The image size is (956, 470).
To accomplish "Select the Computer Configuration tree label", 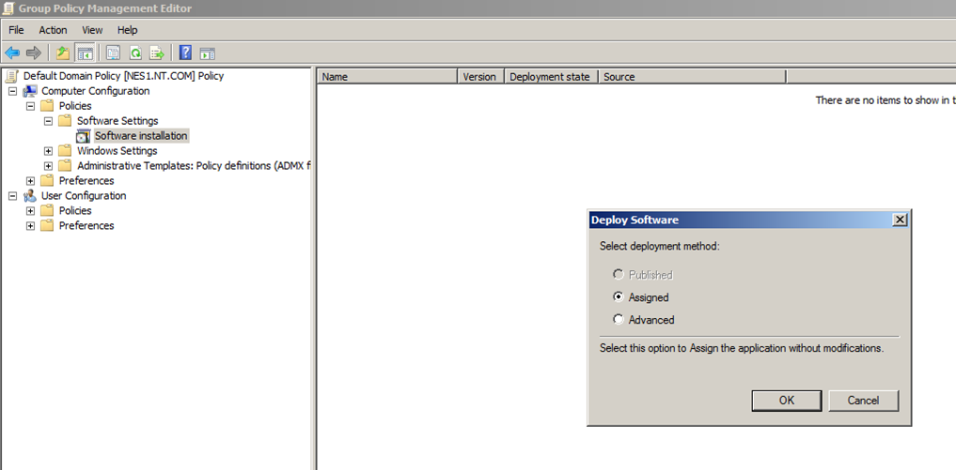I will pos(95,91).
